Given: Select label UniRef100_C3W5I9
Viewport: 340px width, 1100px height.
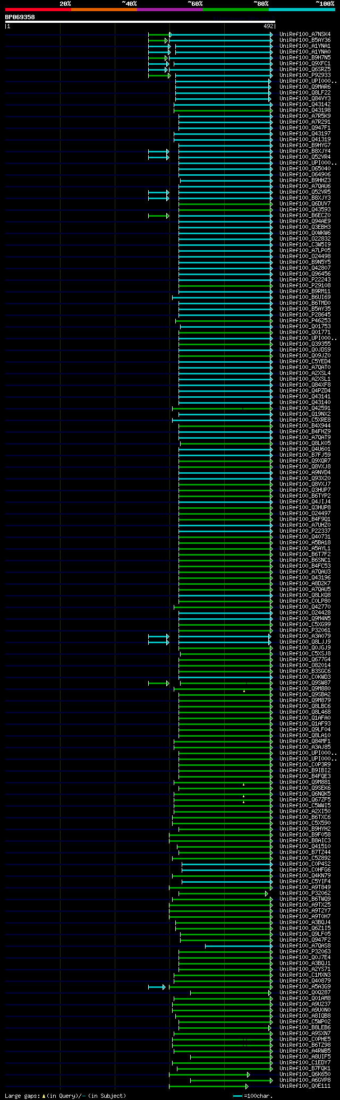Looking at the screenshot, I should click(305, 245).
